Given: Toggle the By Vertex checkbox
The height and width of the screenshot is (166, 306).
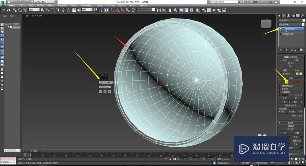Looking at the screenshot, I should [x=280, y=89].
